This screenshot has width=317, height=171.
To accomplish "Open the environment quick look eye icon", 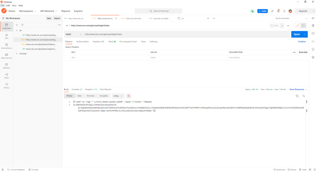I will point(313,18).
